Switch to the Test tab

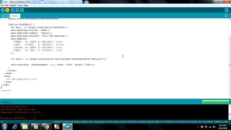pyautogui.click(x=5, y=16)
